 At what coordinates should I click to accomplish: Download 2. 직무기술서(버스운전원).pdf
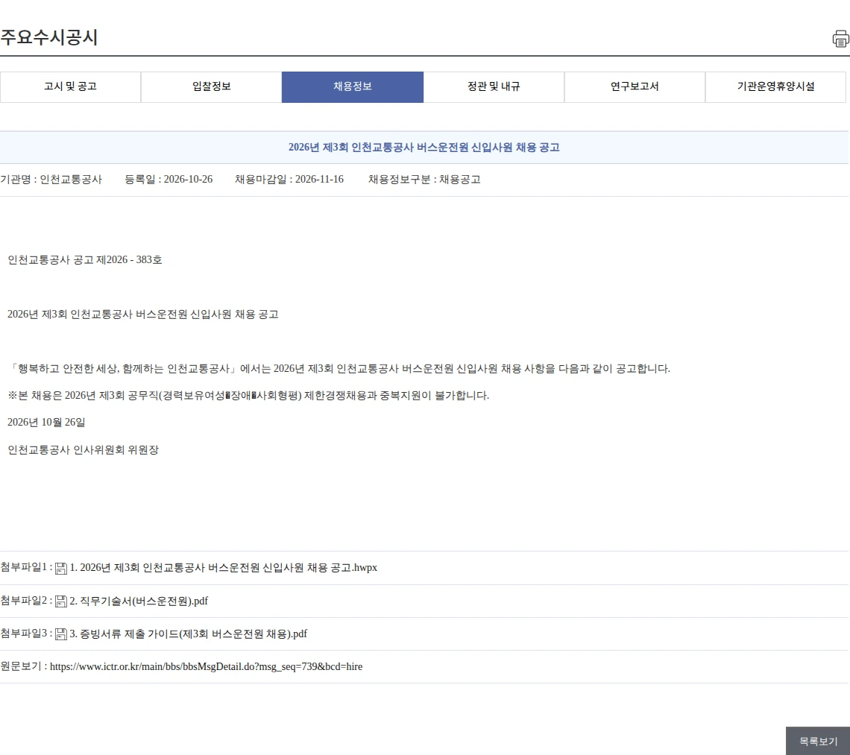tap(139, 601)
